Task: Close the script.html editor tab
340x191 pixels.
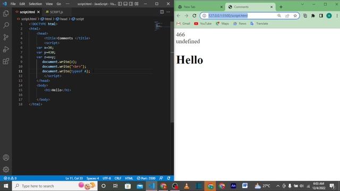Action: coord(38,12)
